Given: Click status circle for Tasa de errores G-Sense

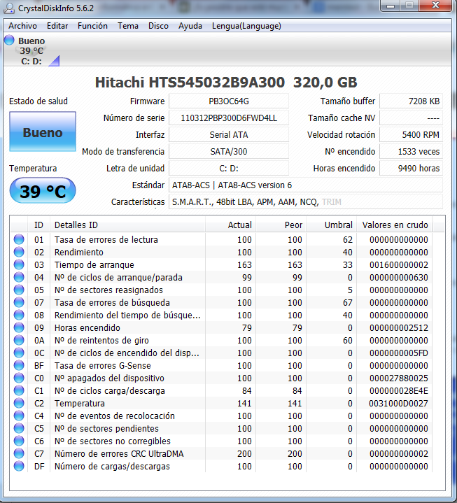Looking at the screenshot, I should pyautogui.click(x=19, y=365).
